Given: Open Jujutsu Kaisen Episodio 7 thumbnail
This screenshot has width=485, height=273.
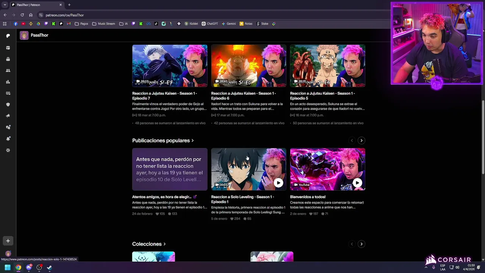Looking at the screenshot, I should pyautogui.click(x=170, y=66).
